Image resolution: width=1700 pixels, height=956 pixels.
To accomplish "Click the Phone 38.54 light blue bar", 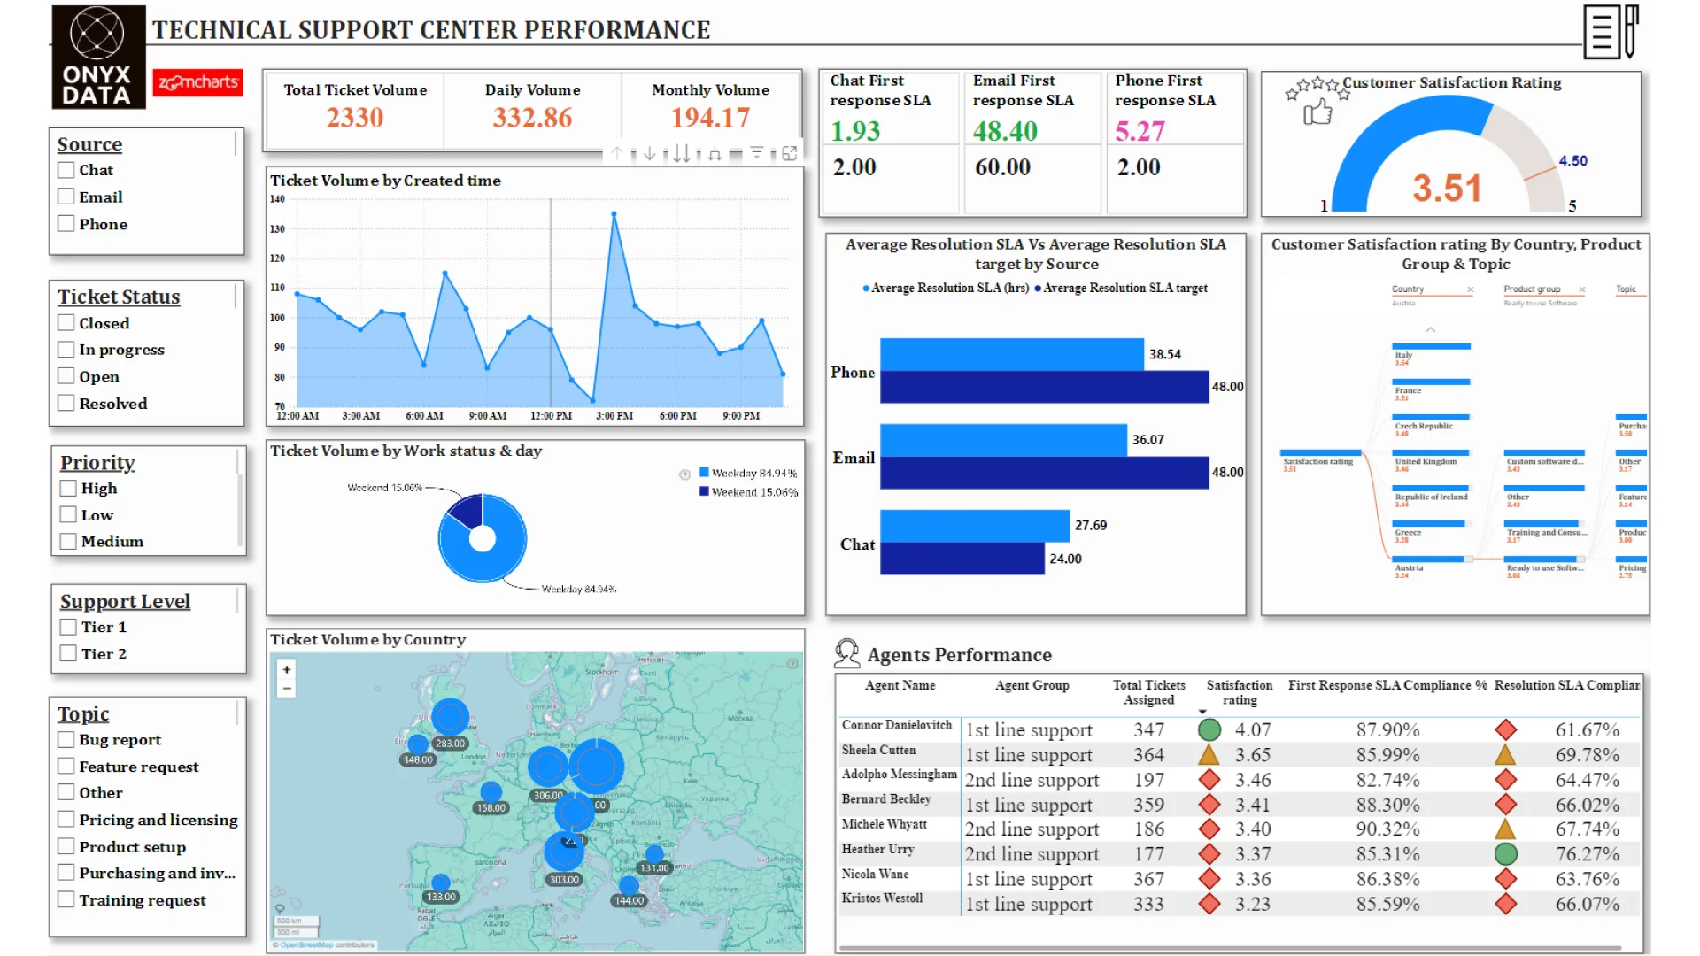I will (1012, 354).
